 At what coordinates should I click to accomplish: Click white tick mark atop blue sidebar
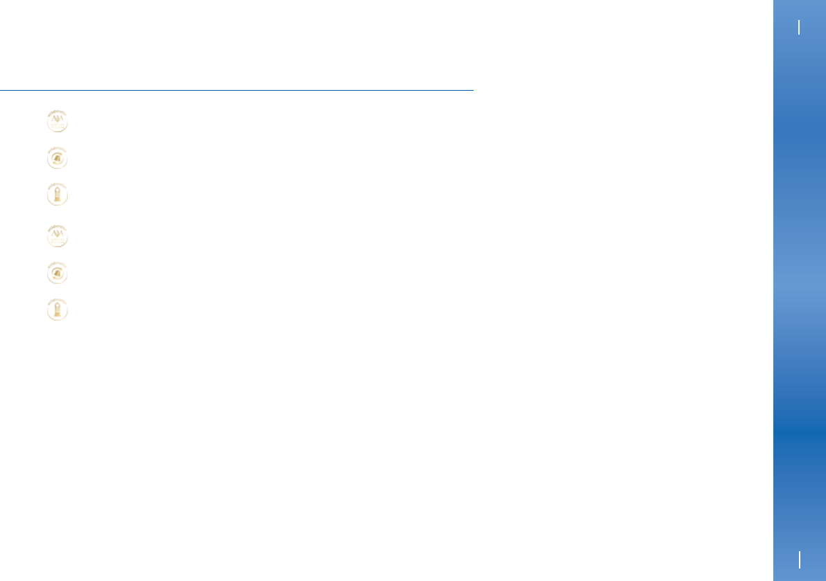(799, 27)
